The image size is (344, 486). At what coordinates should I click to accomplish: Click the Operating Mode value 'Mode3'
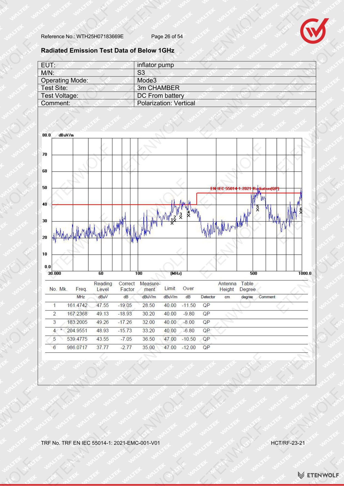point(147,80)
